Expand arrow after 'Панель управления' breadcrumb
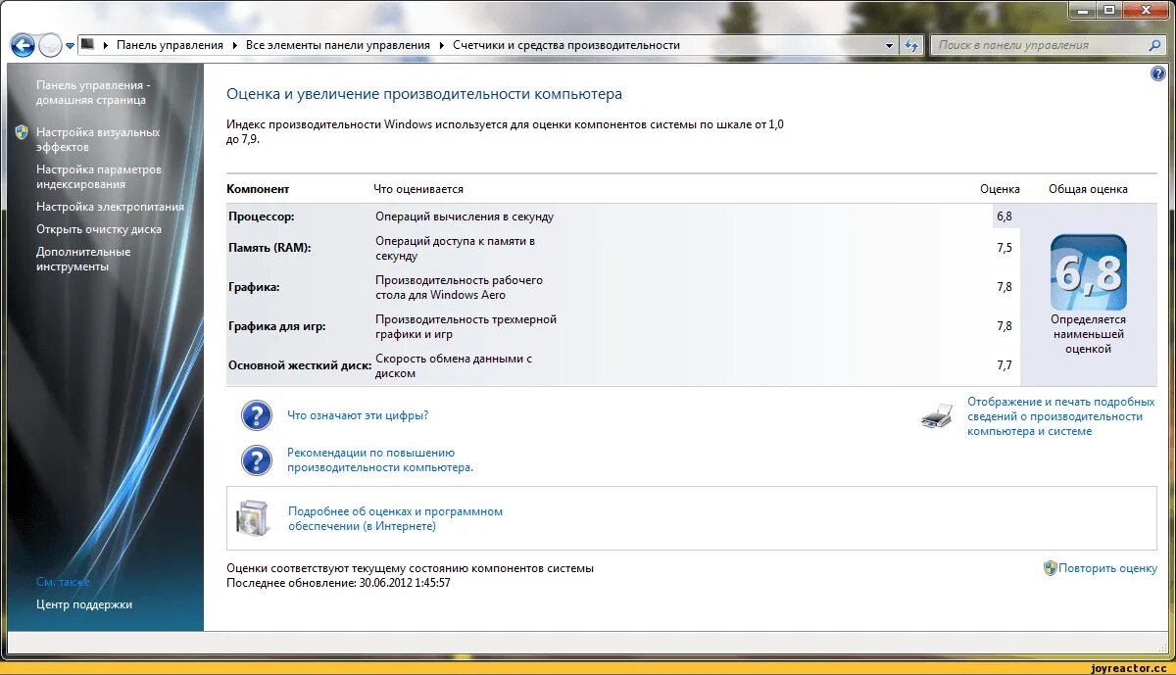Screen dimensions: 1176x675 [235, 45]
